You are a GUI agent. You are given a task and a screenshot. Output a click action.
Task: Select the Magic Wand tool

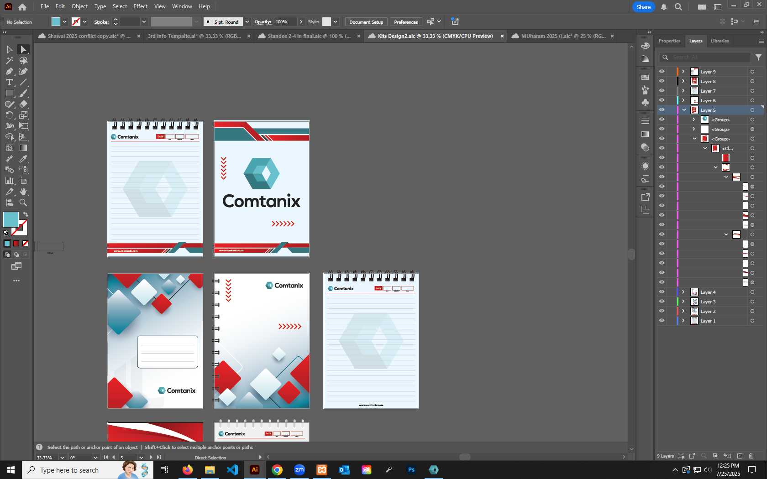point(9,60)
